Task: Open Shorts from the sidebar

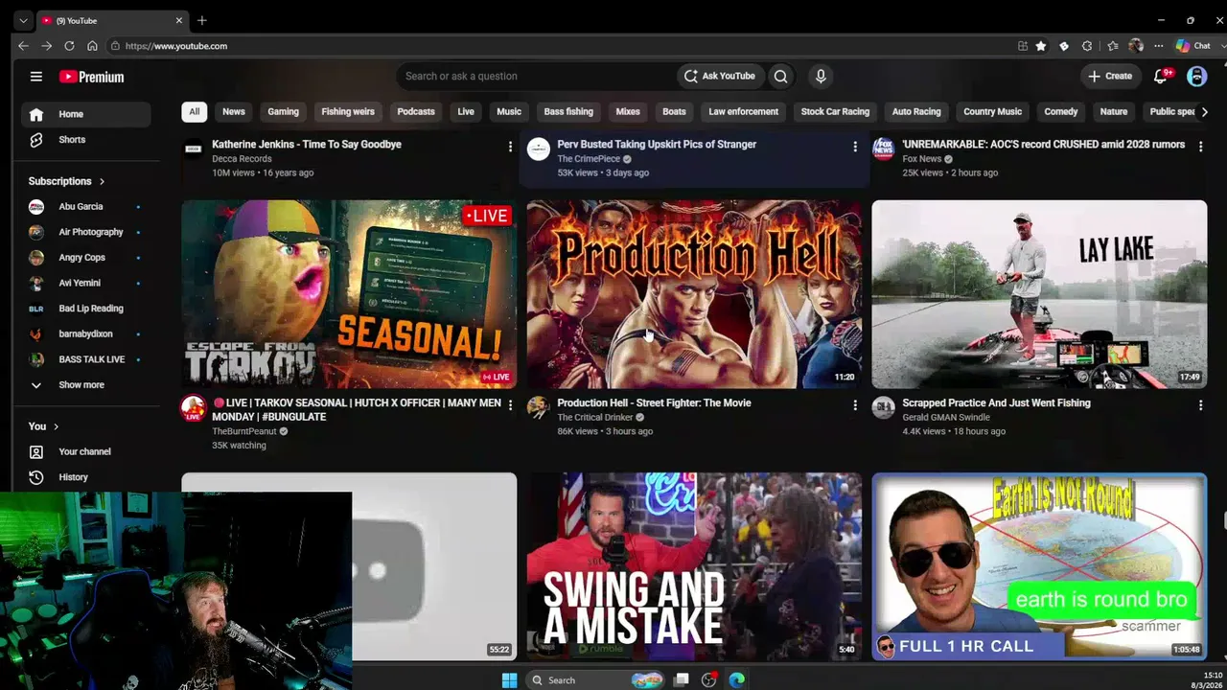Action: point(85,140)
